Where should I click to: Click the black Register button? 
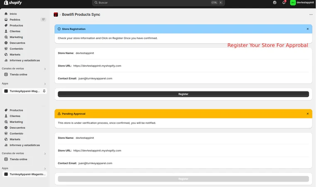[x=183, y=94]
